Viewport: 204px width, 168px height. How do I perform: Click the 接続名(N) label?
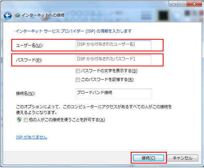(25, 94)
